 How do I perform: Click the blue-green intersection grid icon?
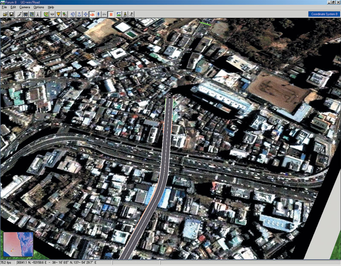[32, 14]
